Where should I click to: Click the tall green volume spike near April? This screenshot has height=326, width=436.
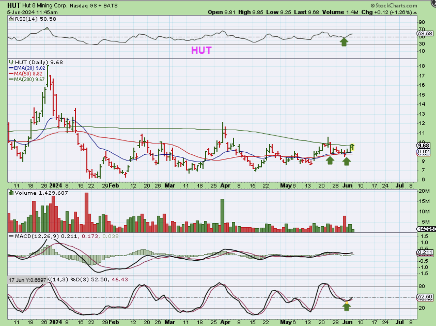coord(222,216)
